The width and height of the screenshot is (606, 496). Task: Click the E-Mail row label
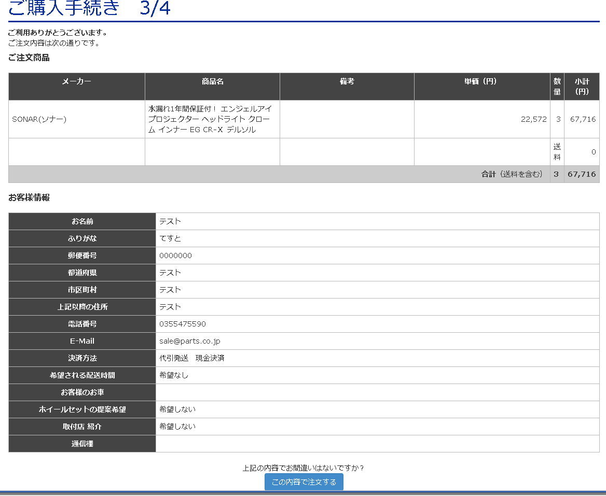pos(82,341)
